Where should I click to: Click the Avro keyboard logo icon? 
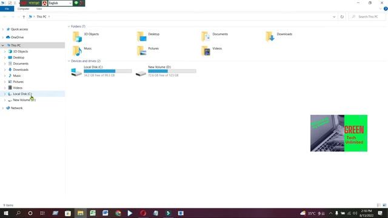tap(44, 3)
